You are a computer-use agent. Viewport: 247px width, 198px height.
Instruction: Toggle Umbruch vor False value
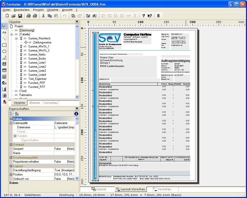[x=58, y=179]
